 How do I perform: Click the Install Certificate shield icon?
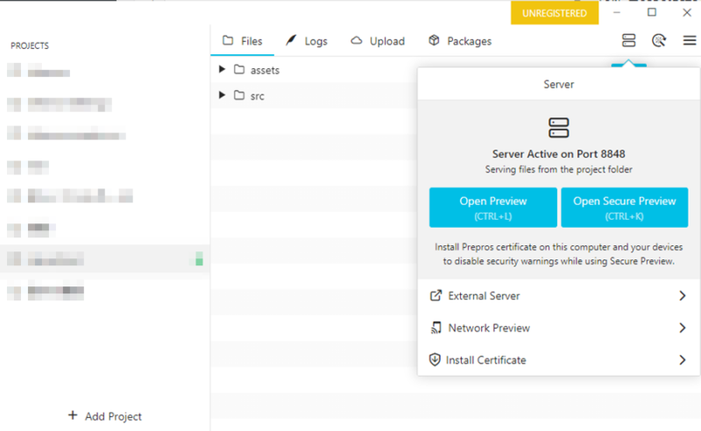click(435, 360)
